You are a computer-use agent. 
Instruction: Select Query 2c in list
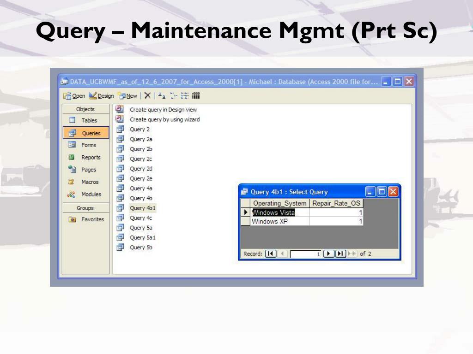(x=141, y=159)
